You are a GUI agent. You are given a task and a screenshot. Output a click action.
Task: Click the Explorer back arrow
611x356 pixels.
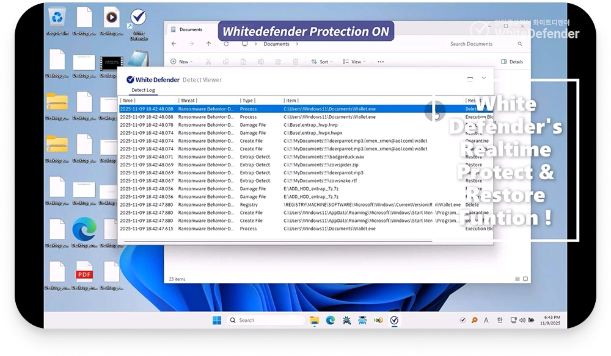tap(174, 44)
